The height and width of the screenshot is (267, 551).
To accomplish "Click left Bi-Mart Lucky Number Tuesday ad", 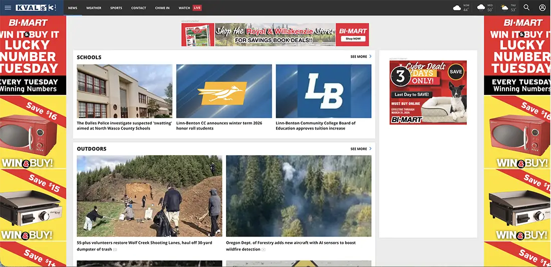I will (x=33, y=141).
